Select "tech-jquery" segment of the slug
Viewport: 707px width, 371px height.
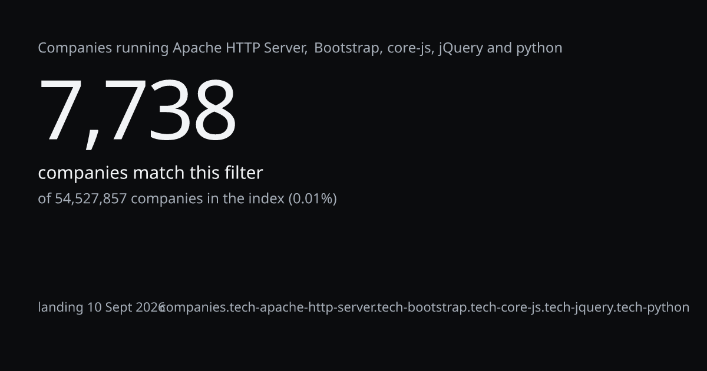pyautogui.click(x=579, y=307)
